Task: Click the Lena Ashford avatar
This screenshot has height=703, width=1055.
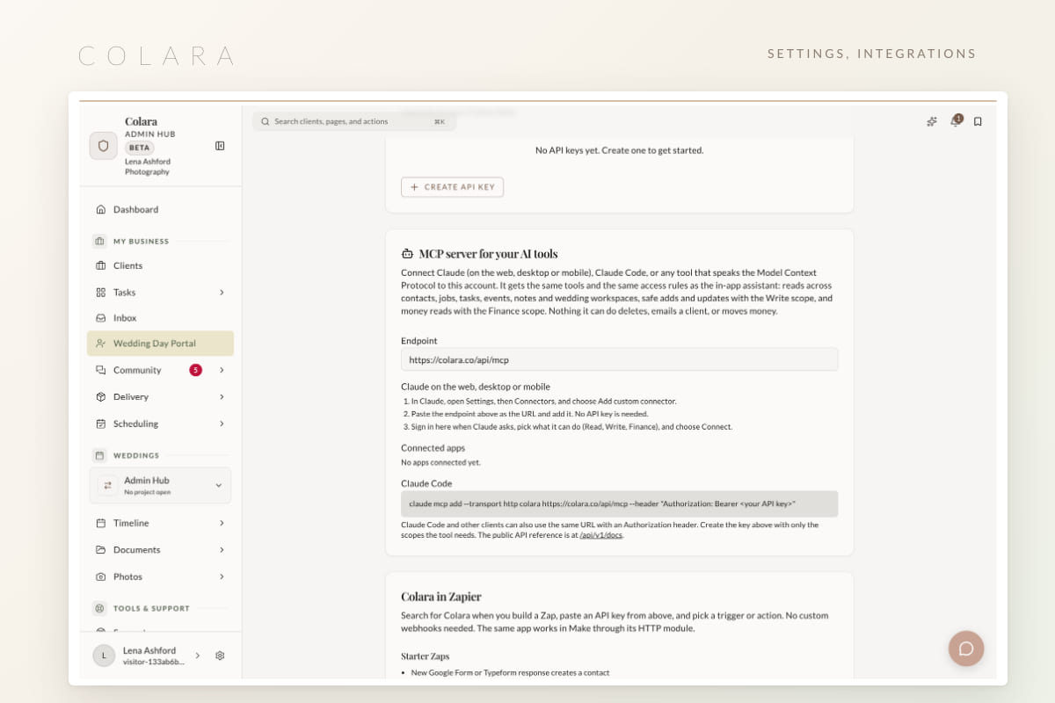Action: pyautogui.click(x=104, y=656)
